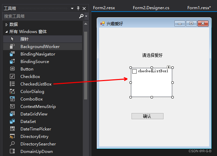Select the DirectoryEntry toolbox item
Viewport: 217px width, 156px height.
(43, 136)
